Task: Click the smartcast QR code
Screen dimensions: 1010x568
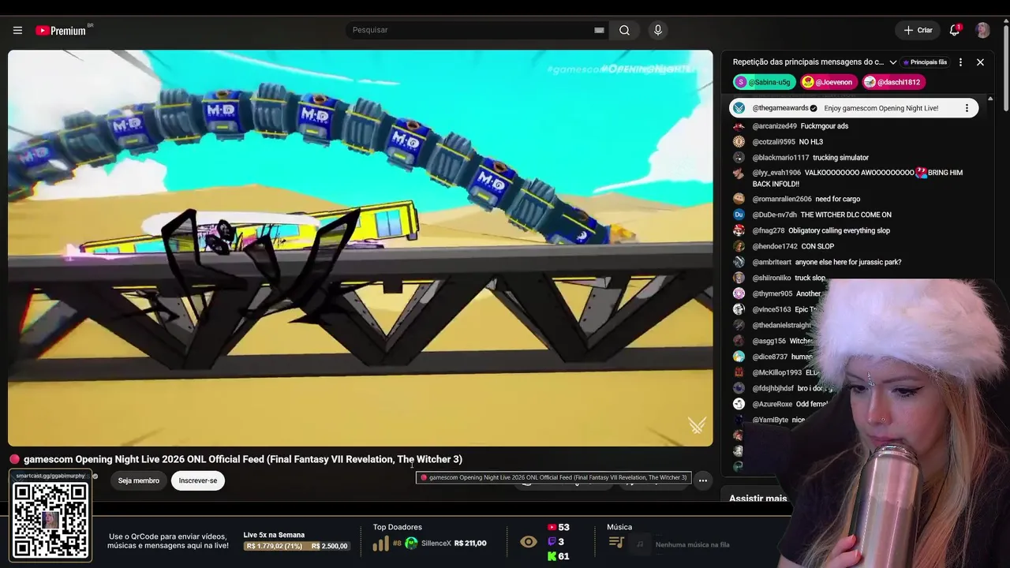Action: (50, 521)
